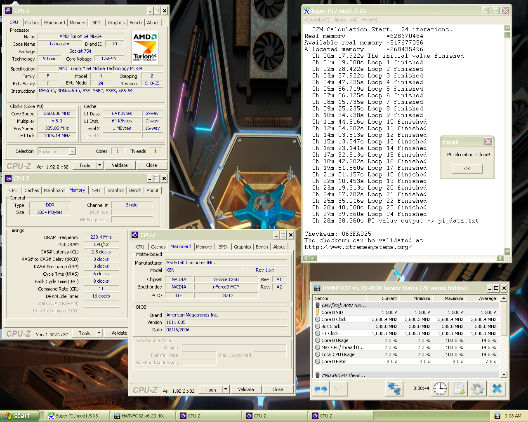528x422 pixels.
Task: Click CPU Name field AMD Turion 64 ML-34
Action: point(80,37)
